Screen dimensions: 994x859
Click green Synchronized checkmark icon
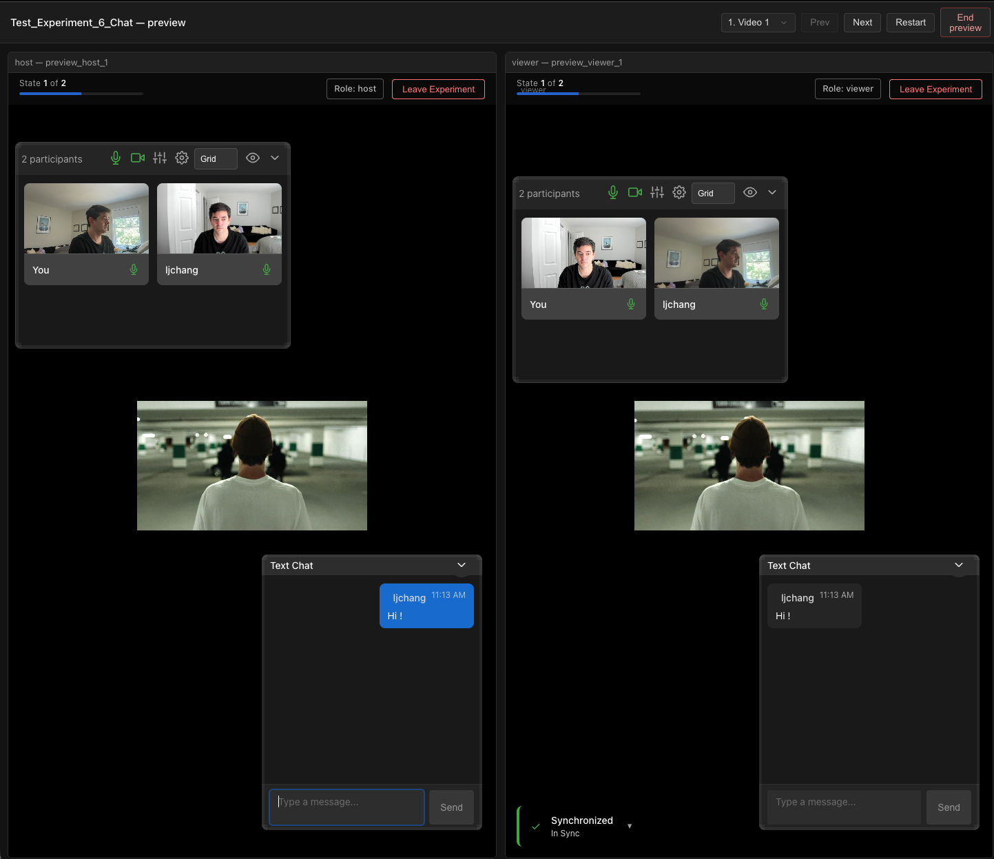pos(536,826)
